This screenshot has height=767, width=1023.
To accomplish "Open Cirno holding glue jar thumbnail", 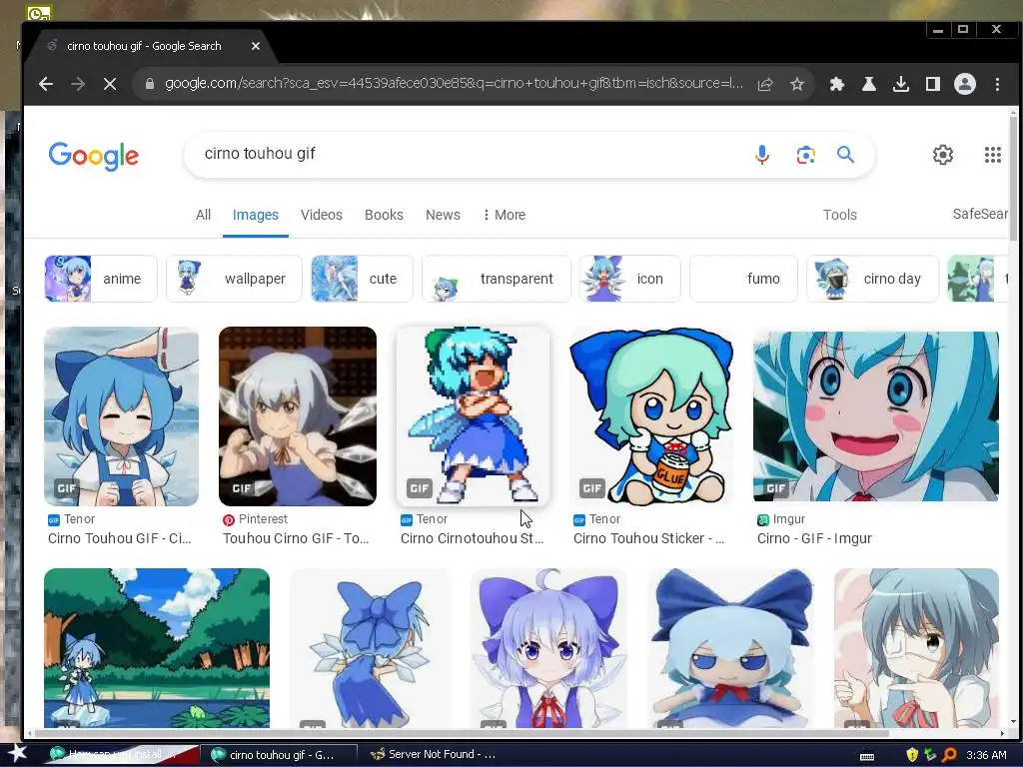I will point(651,416).
